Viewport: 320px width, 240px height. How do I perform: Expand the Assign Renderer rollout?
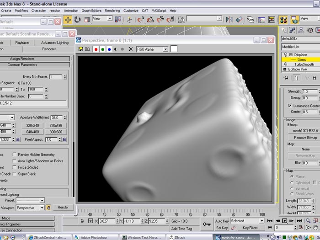[x=35, y=59]
